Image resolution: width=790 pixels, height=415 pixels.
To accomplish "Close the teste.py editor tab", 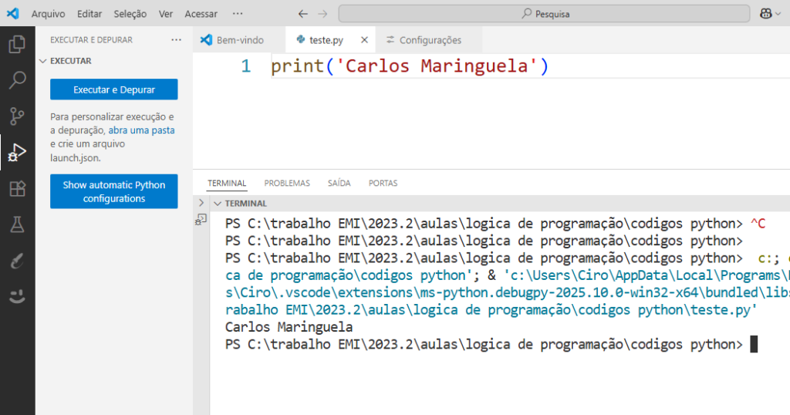I will [364, 40].
